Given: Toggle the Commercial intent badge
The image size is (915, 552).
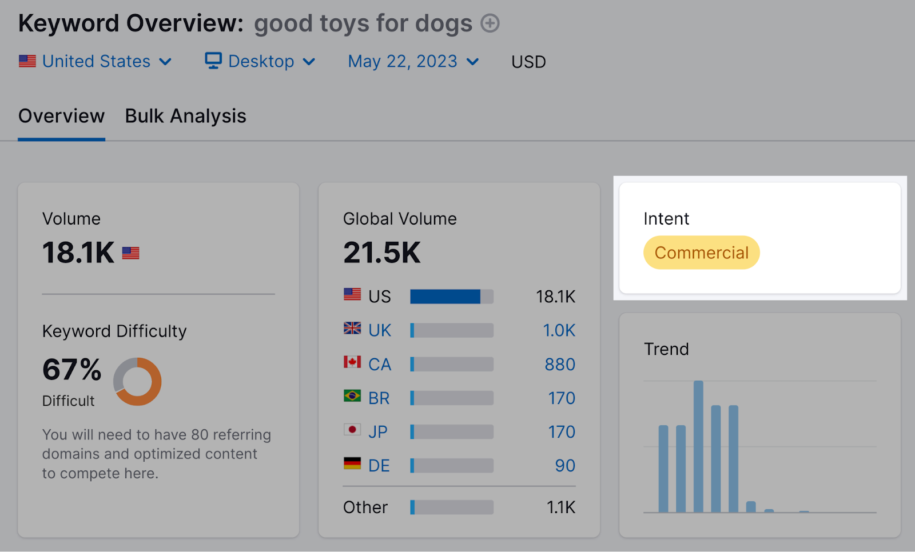Looking at the screenshot, I should pyautogui.click(x=701, y=252).
